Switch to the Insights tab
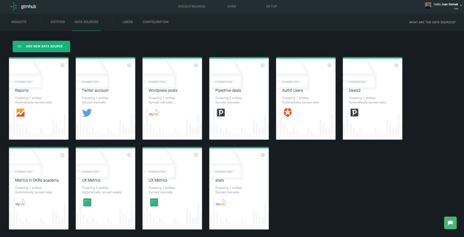Image resolution: width=464 pixels, height=237 pixels. coord(19,22)
